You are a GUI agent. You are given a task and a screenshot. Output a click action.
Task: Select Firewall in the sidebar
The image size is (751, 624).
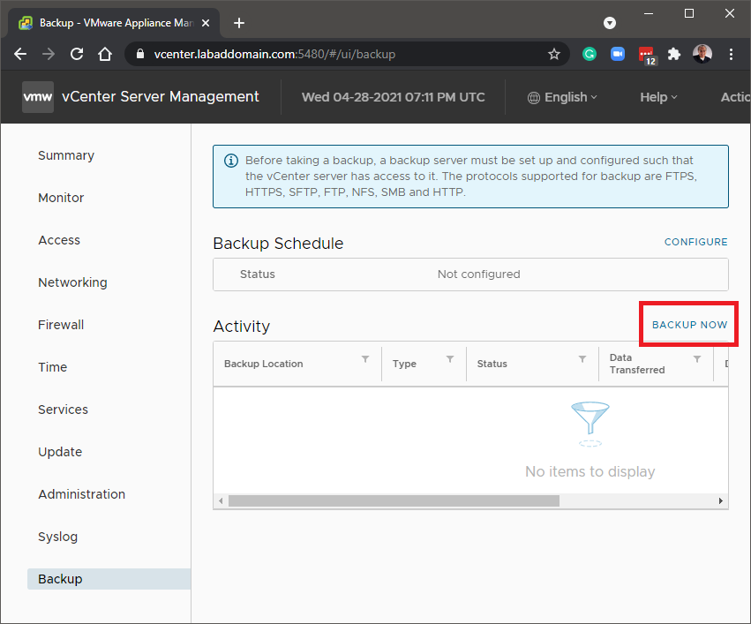[61, 325]
